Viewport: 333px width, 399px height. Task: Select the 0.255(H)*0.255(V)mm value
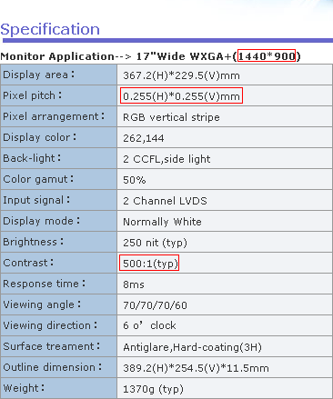[181, 96]
